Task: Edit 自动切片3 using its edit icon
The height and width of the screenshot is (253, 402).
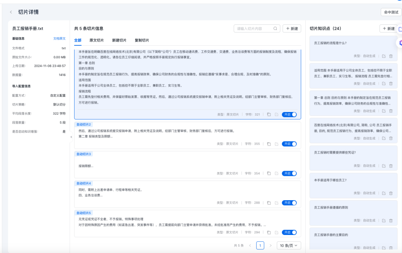Action: coord(276,173)
